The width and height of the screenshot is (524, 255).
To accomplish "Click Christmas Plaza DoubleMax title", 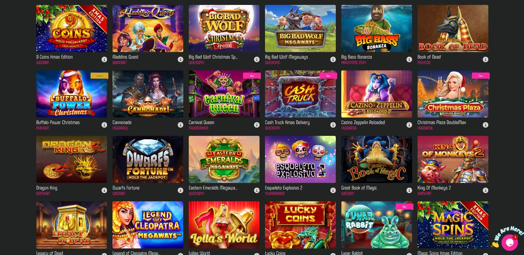I will pos(442,122).
